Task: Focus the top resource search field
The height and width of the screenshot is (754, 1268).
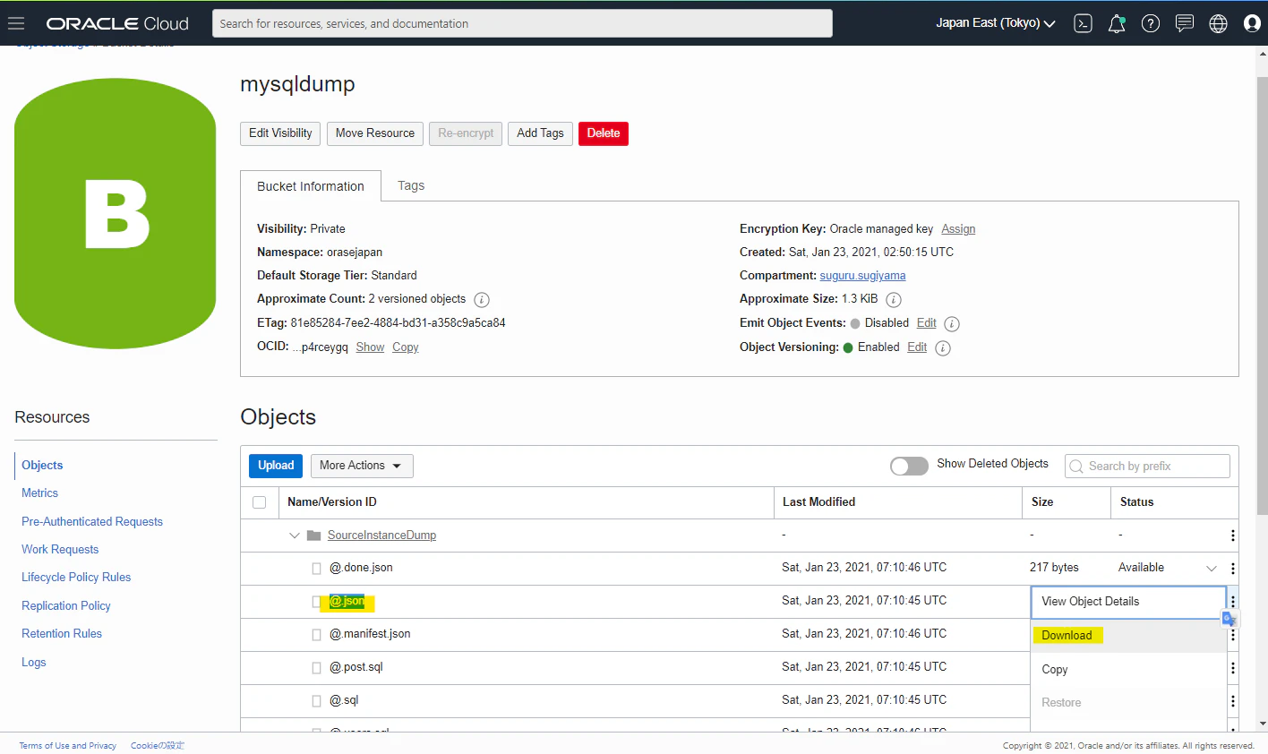Action: (522, 23)
